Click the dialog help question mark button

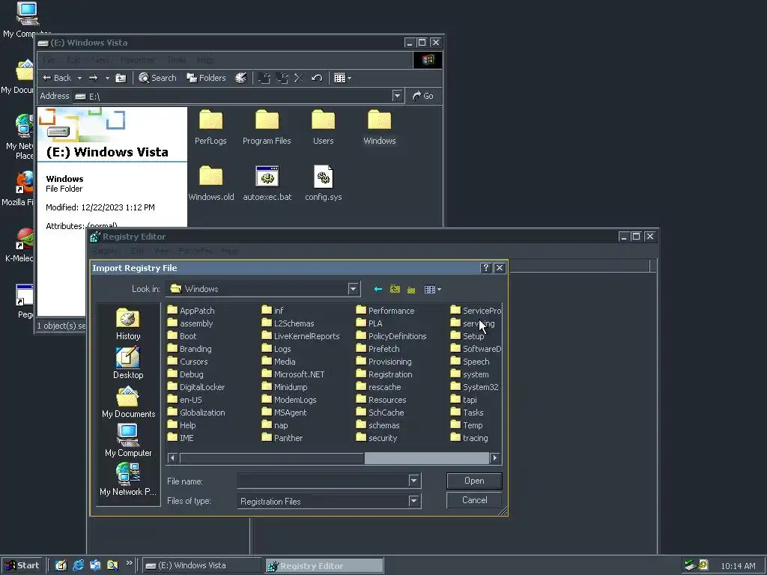point(485,268)
